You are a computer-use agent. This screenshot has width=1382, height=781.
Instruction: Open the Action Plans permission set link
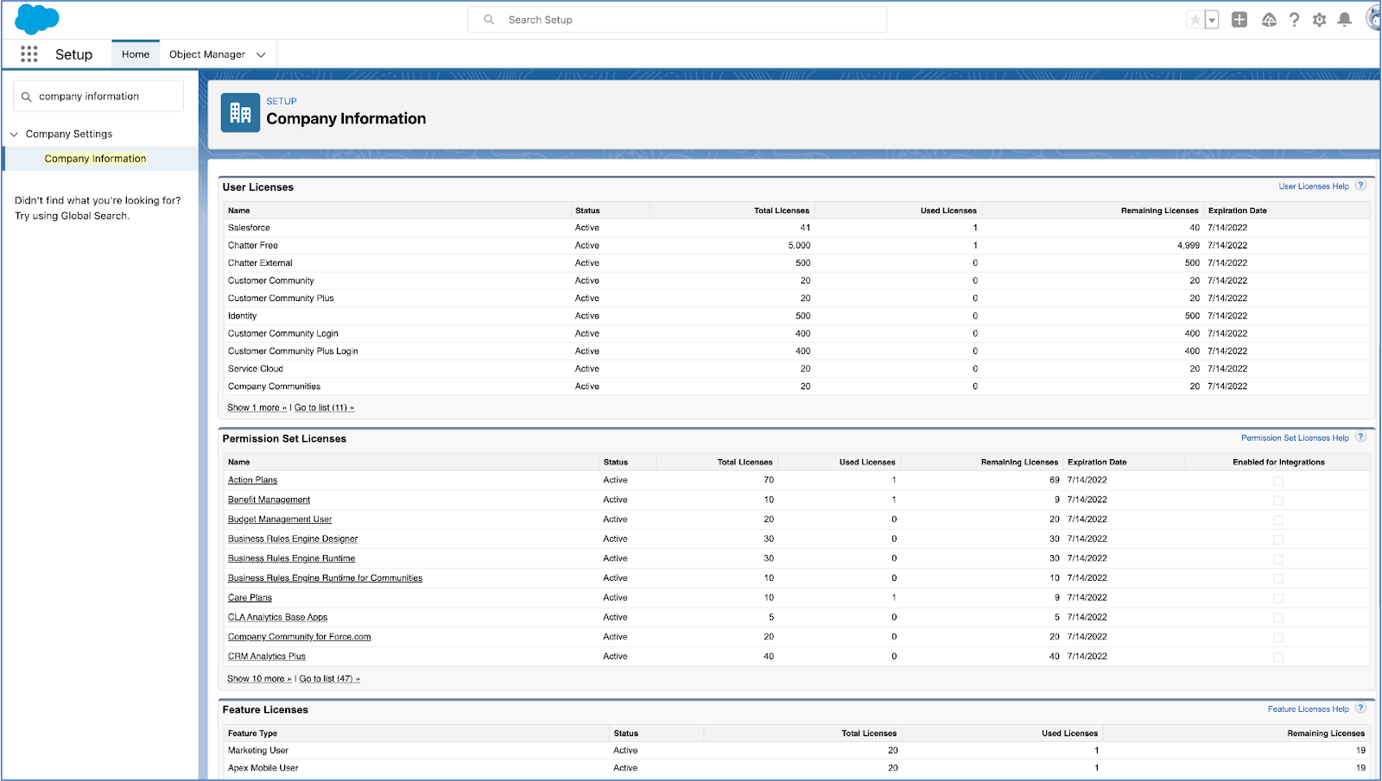[x=251, y=480]
